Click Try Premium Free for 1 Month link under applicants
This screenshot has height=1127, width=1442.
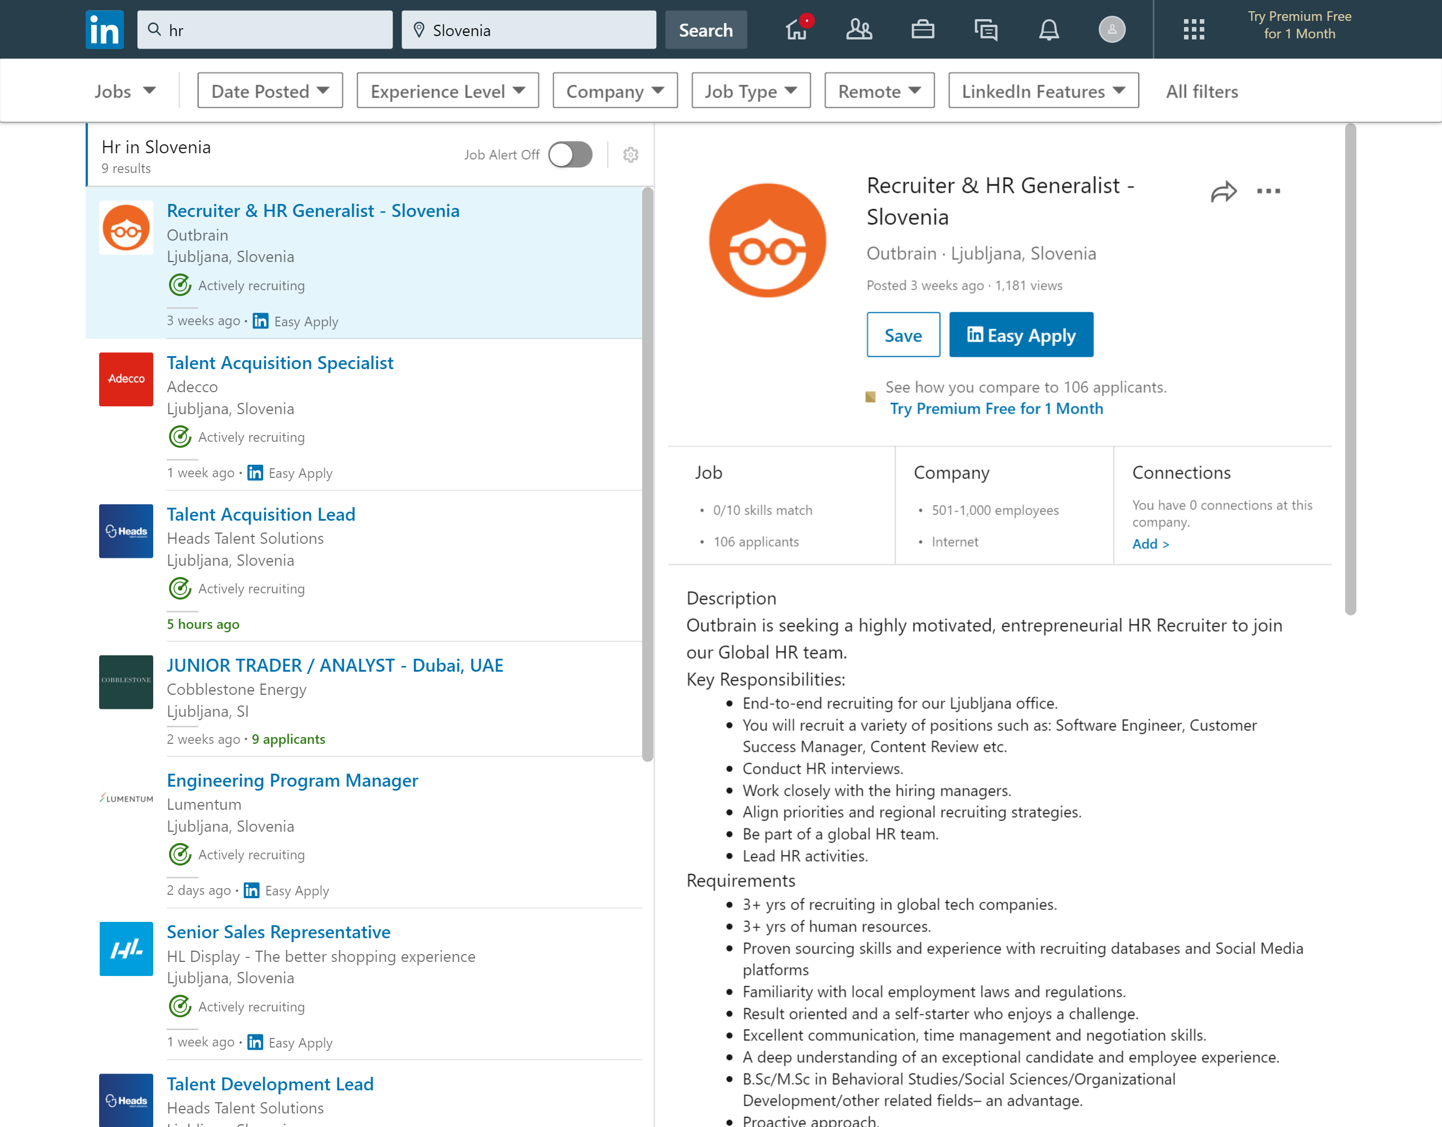tap(996, 409)
